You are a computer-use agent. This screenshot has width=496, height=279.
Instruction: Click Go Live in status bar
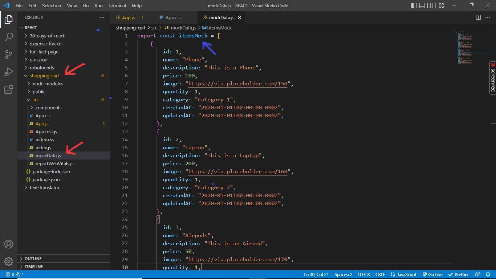point(432,275)
